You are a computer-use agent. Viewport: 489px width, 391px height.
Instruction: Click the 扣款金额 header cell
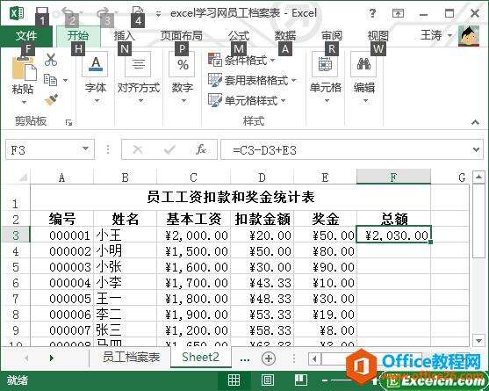pos(262,219)
